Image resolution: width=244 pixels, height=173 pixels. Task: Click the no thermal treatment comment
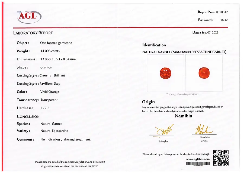coord(66,139)
